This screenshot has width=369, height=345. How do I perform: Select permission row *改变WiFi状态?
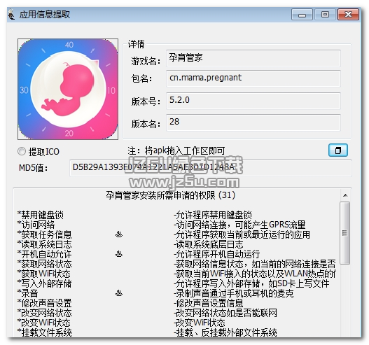44,323
